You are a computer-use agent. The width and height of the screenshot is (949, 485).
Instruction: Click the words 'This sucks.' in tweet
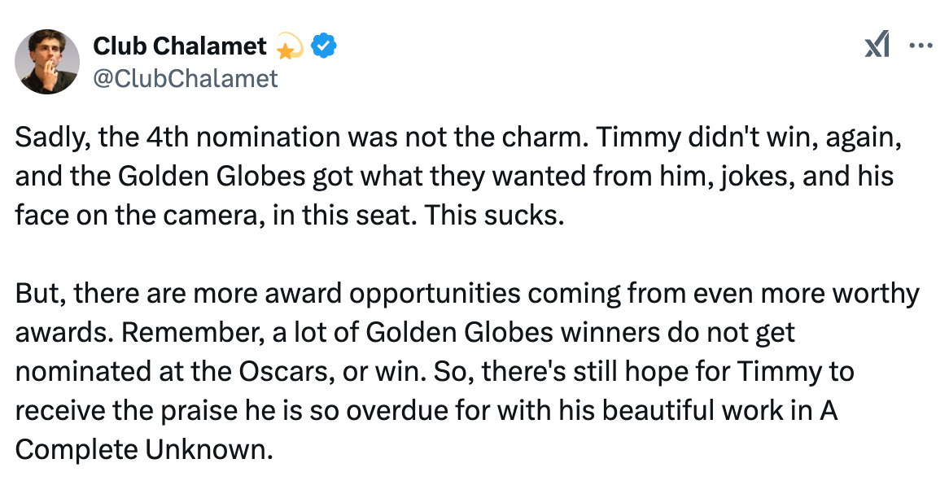point(494,216)
